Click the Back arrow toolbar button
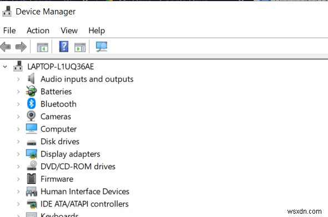Screen dimensions: 328x217 click(x=6, y=47)
